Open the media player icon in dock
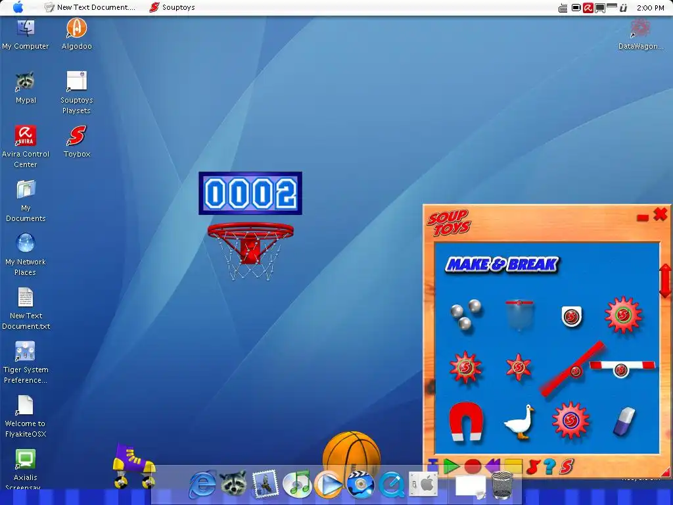This screenshot has height=505, width=673. [329, 483]
